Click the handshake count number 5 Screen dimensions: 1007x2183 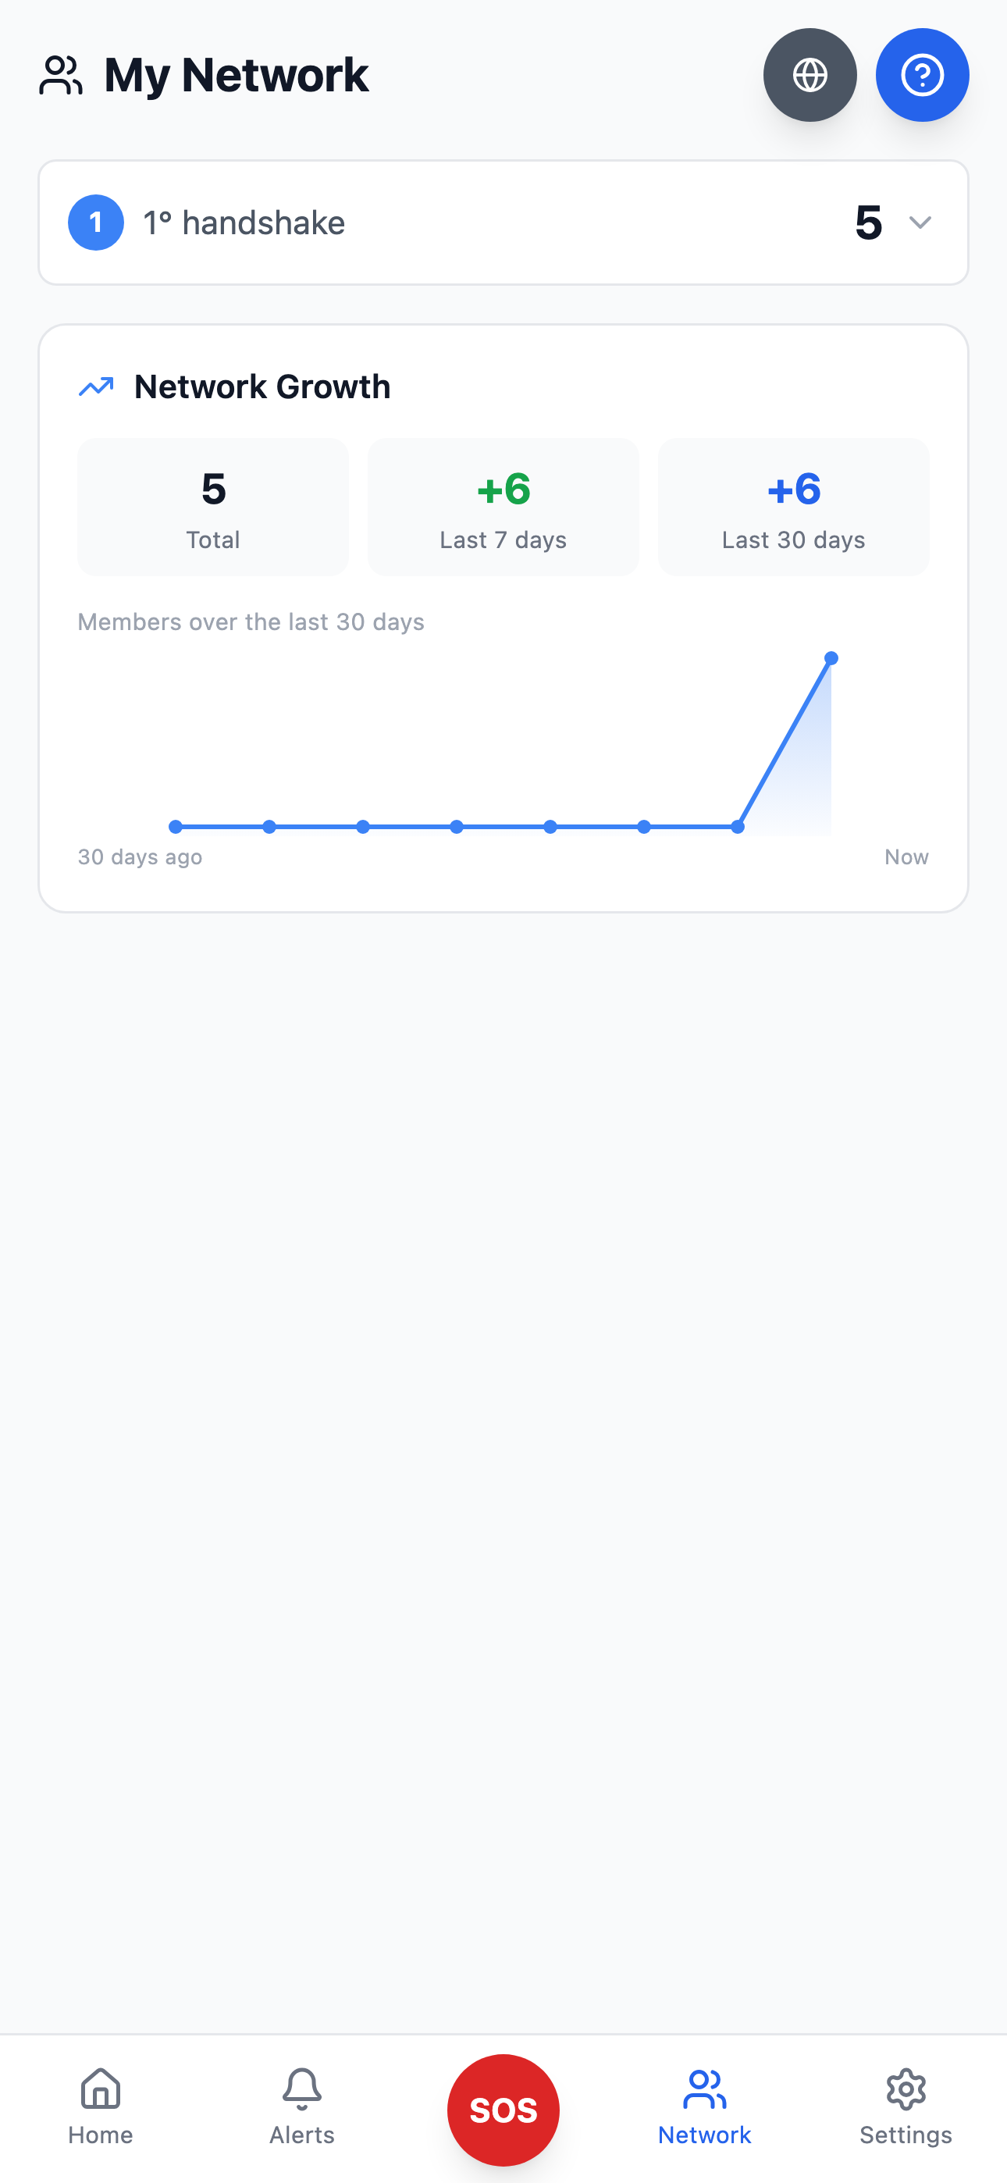[x=869, y=223]
